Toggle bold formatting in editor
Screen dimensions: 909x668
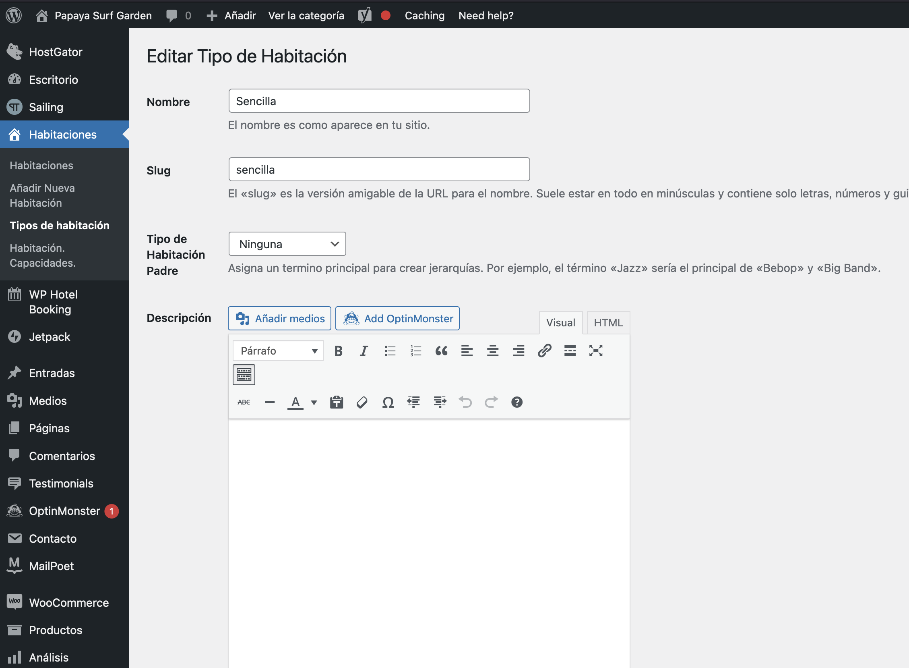(338, 351)
